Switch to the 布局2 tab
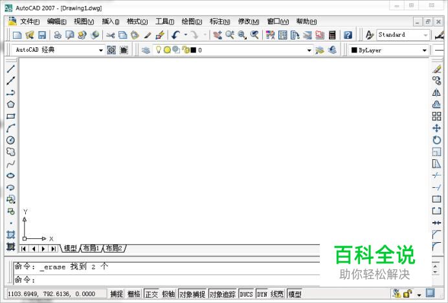Viewport: 448px width, 303px height. (x=114, y=249)
